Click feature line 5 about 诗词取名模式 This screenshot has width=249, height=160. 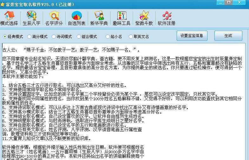95,108
